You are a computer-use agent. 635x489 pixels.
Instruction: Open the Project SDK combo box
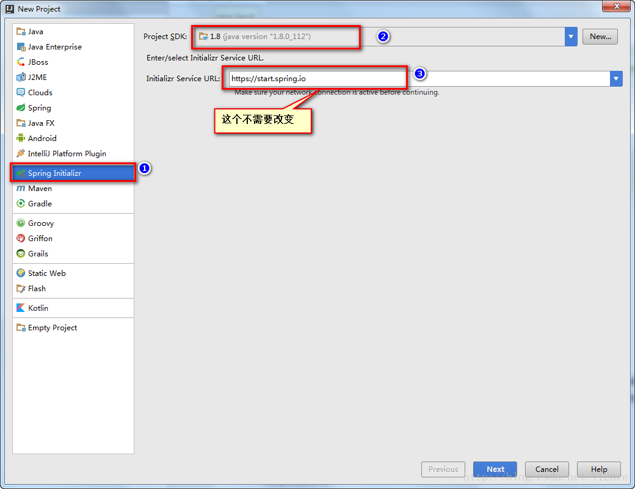385,37
